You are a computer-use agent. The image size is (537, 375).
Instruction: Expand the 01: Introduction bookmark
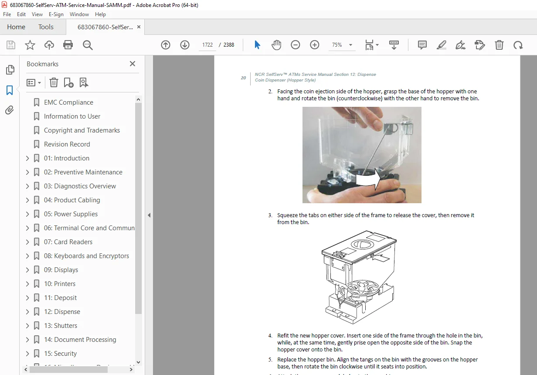27,158
